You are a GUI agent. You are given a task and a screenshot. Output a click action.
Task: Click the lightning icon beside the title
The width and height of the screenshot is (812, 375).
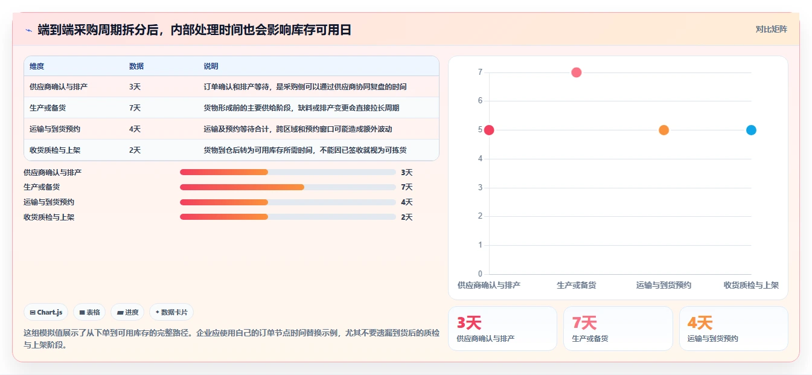[x=28, y=30]
